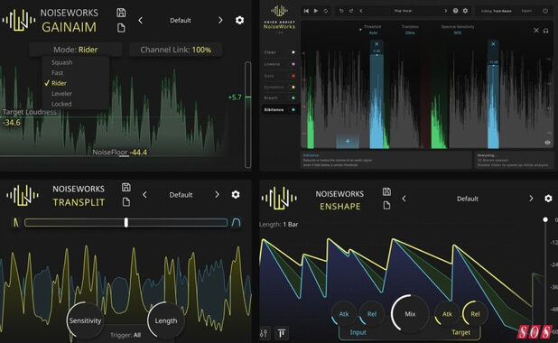Save preset in the Enshape panel
This screenshot has height=343, width=558.
coord(386,191)
